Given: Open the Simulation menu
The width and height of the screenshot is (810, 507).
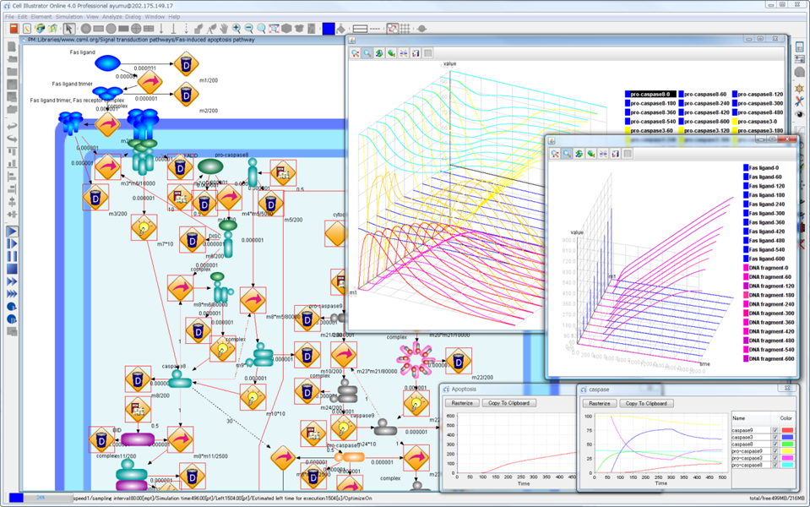Looking at the screenshot, I should tap(68, 16).
